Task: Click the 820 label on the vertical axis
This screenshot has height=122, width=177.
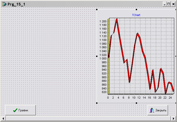Action: tap(104, 92)
